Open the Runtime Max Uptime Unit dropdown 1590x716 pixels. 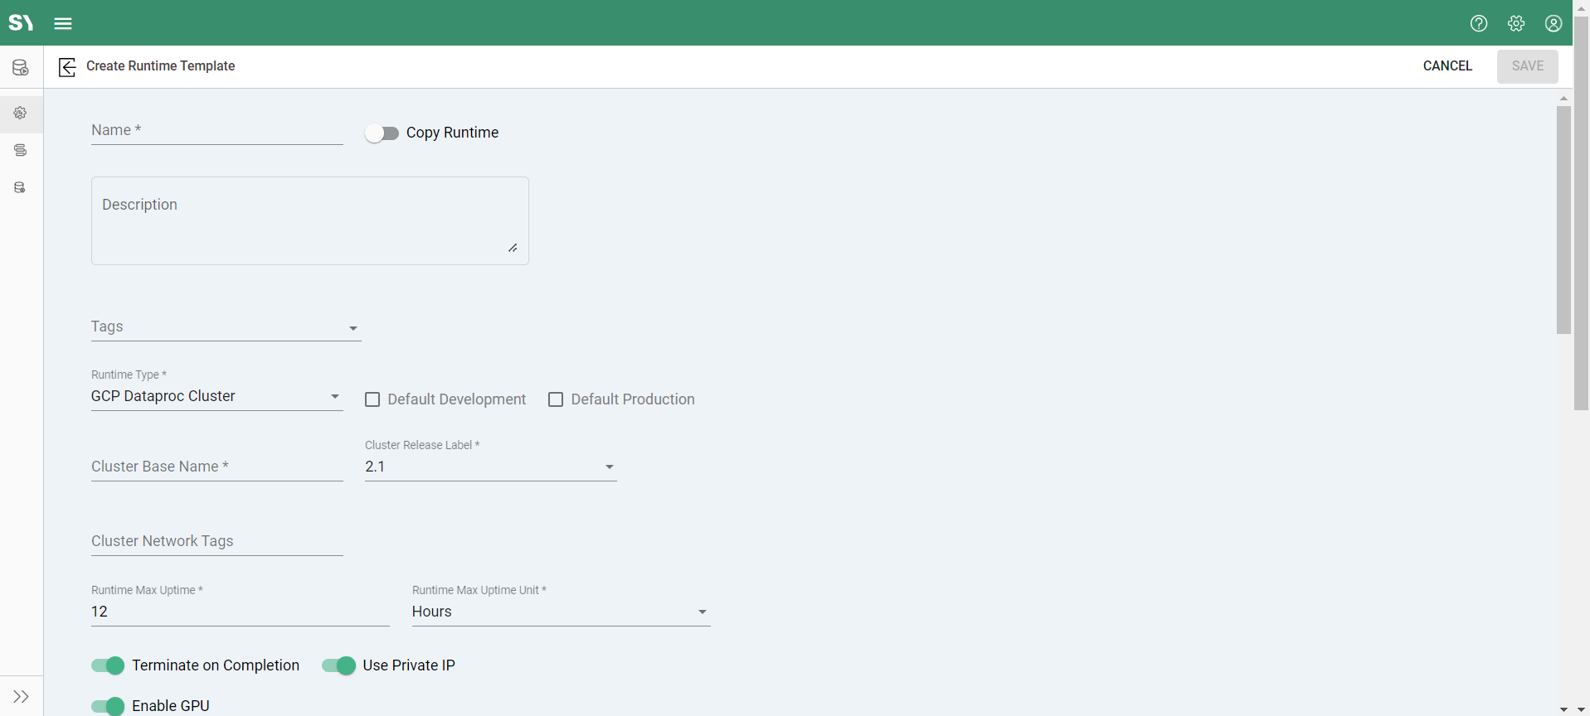[561, 612]
